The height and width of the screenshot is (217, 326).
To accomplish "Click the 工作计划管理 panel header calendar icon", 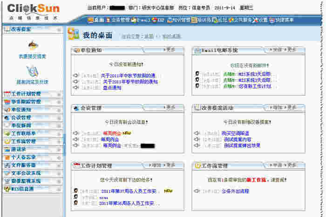I will (x=77, y=165).
